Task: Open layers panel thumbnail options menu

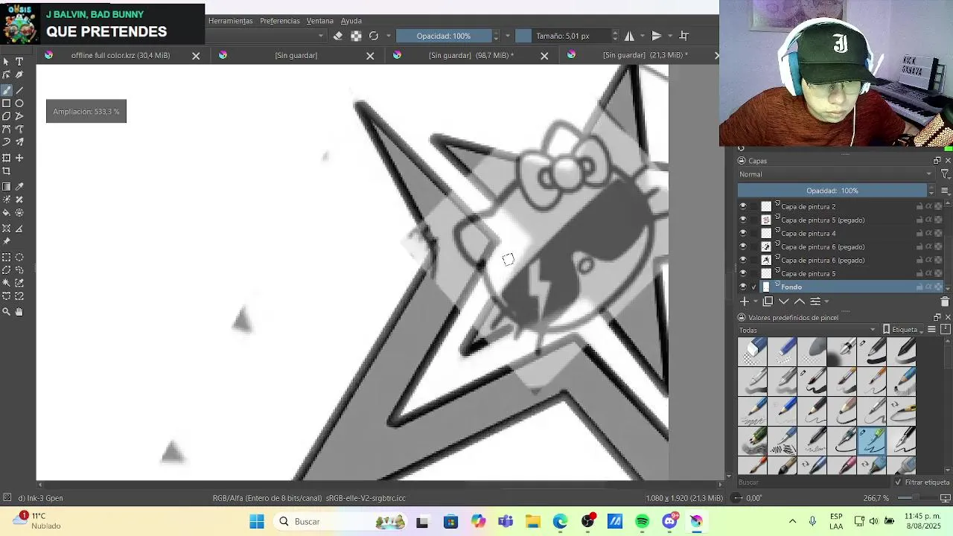Action: tap(945, 191)
